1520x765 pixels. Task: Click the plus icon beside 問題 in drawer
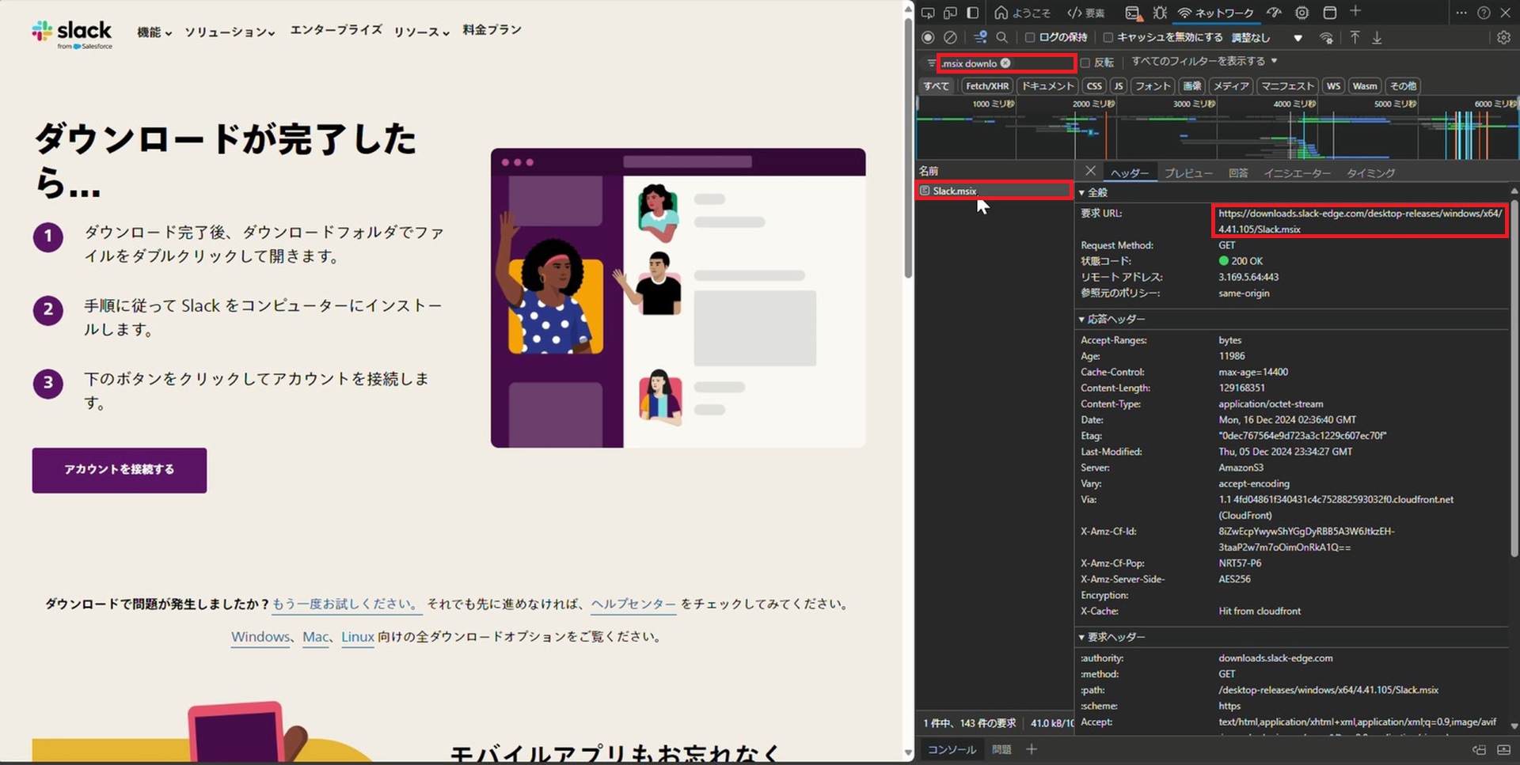[x=1032, y=749]
